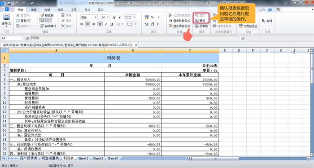Click the 提交 submit button

[x=200, y=15]
